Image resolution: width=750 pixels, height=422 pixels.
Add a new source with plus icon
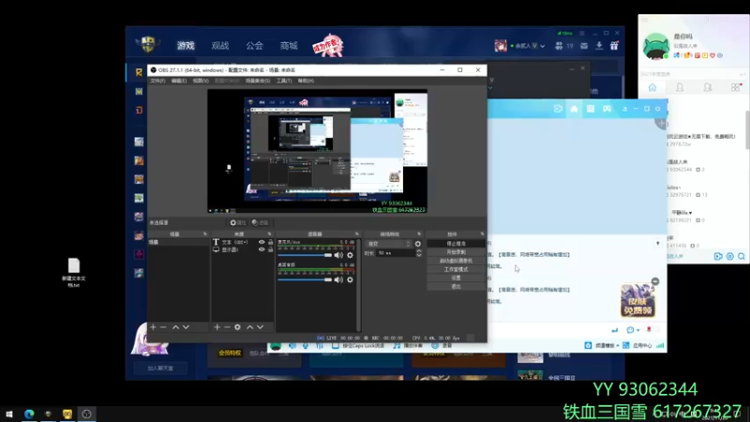pos(217,327)
